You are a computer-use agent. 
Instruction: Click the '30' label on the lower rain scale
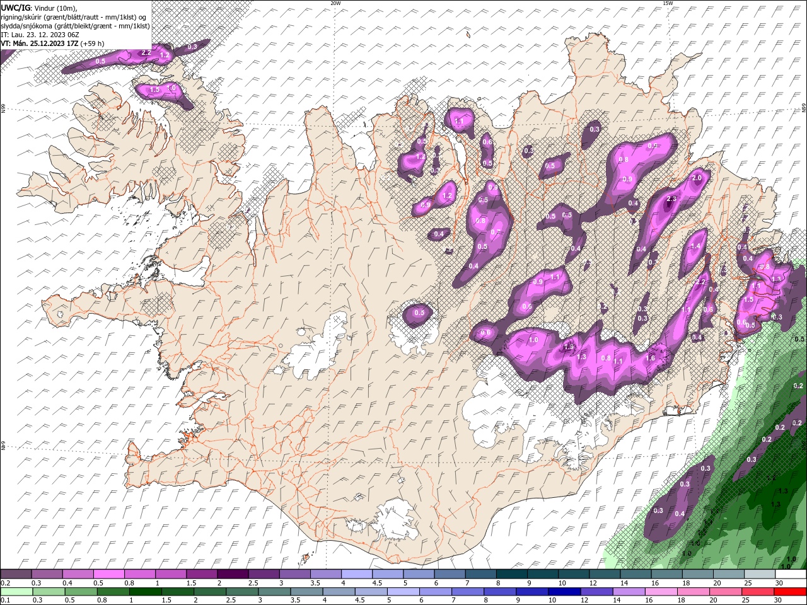779,601
